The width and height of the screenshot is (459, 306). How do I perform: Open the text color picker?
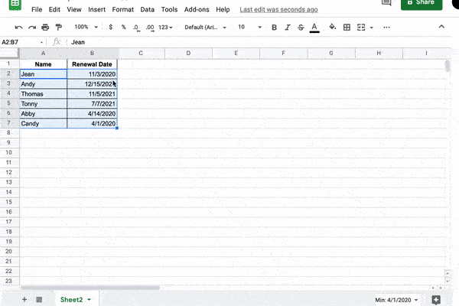pos(314,27)
